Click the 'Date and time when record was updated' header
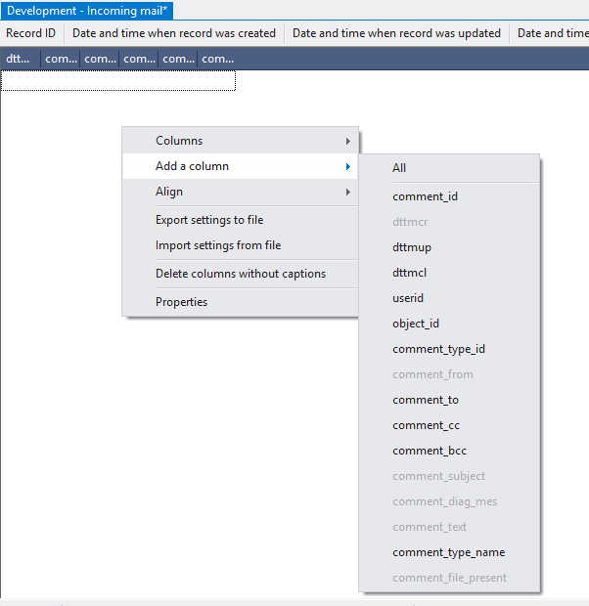This screenshot has width=589, height=606. [396, 33]
